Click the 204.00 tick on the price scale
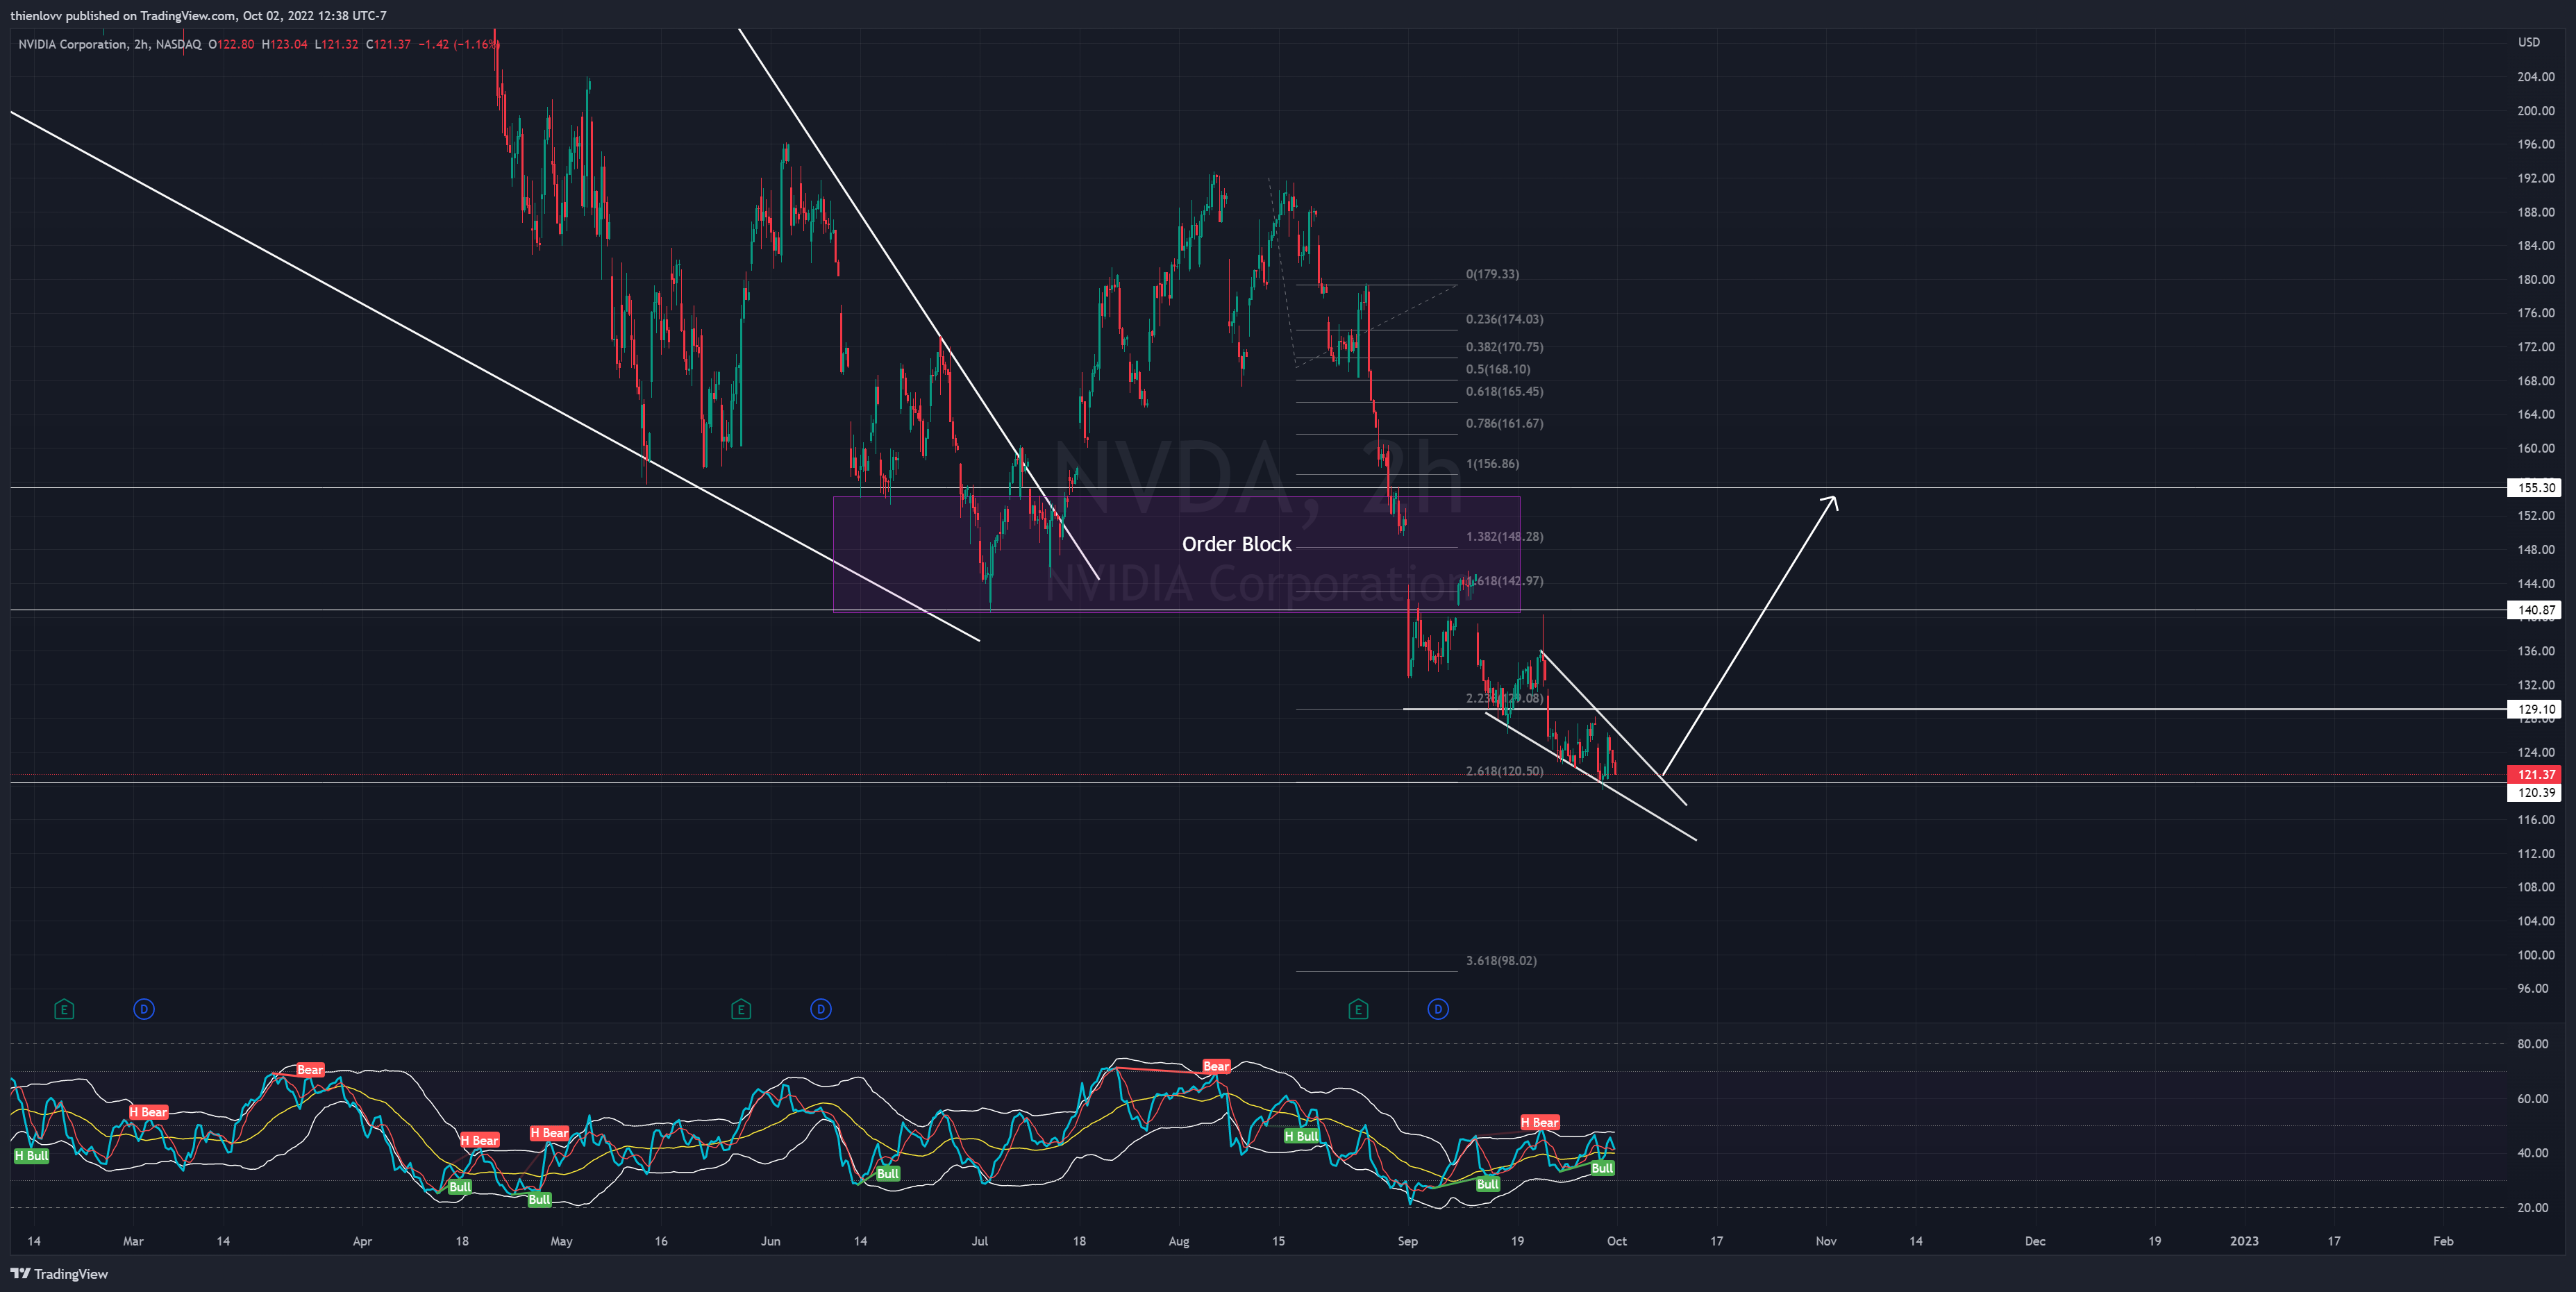This screenshot has height=1292, width=2576. pyautogui.click(x=2535, y=77)
